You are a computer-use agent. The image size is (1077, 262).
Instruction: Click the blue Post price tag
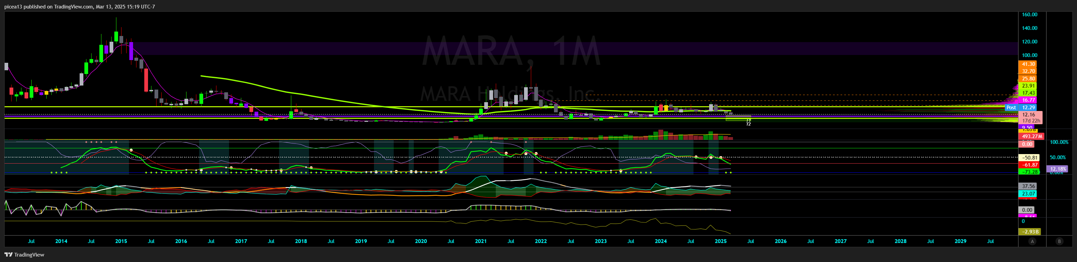click(x=1011, y=108)
